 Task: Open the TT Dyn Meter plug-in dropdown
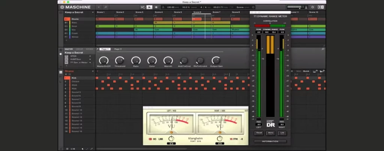click(90, 63)
